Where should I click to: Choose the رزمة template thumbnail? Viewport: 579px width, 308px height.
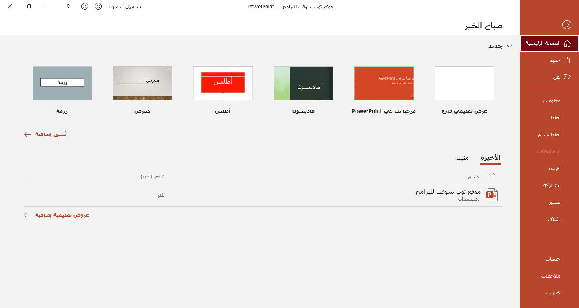tap(62, 83)
